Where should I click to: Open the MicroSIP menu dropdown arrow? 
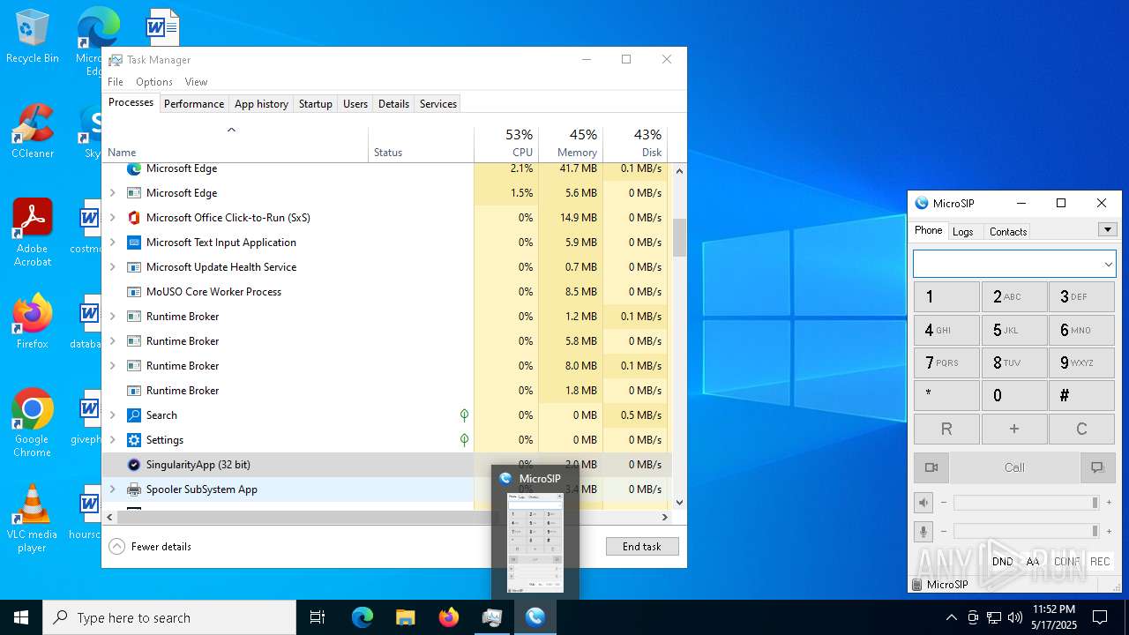coord(1108,229)
